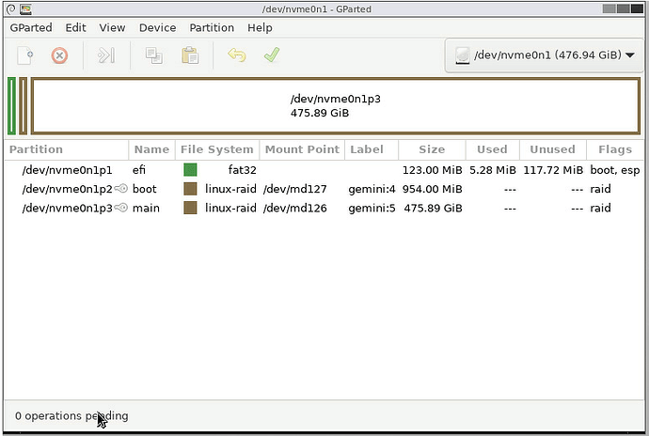Open the /dev/nvme0n1 device selector dropdown
The height and width of the screenshot is (436, 649).
(545, 55)
